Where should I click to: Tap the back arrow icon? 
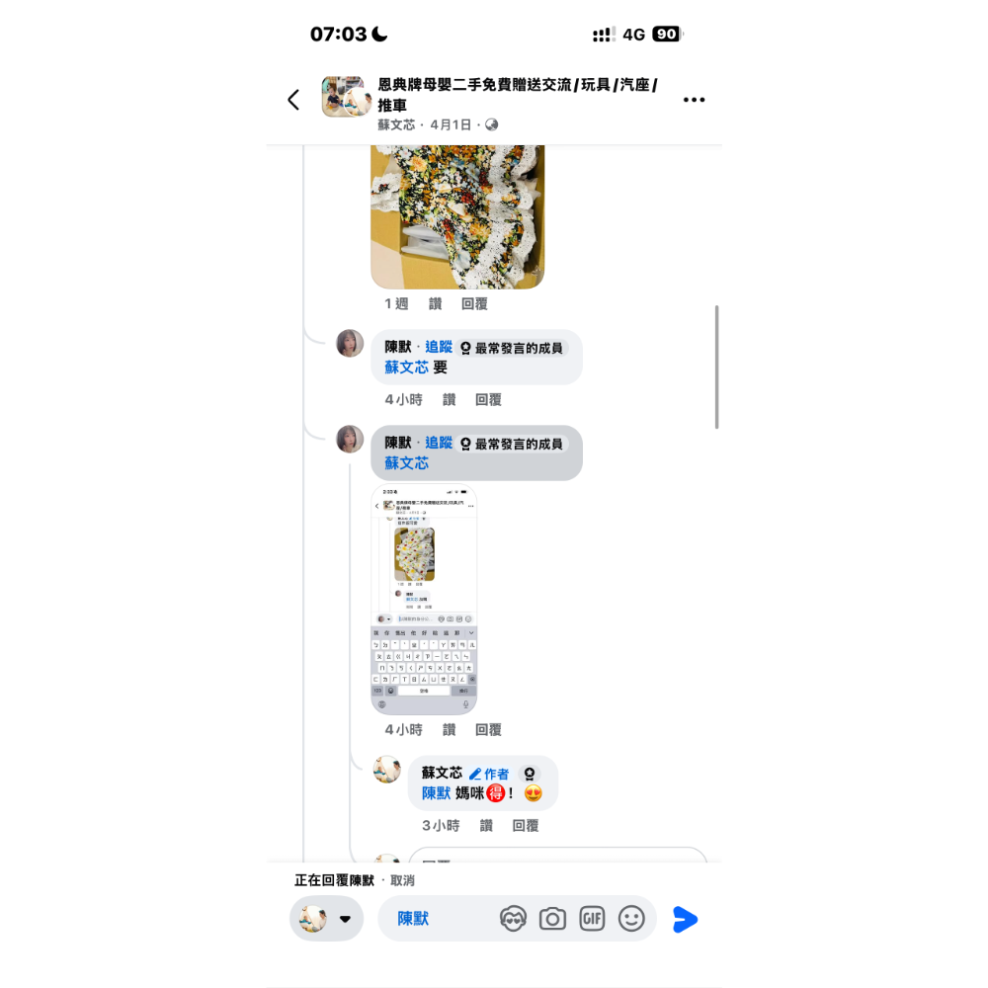click(x=293, y=100)
